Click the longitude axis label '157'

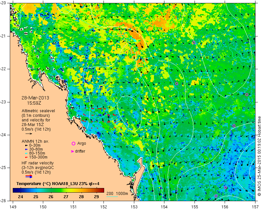coord(255,207)
